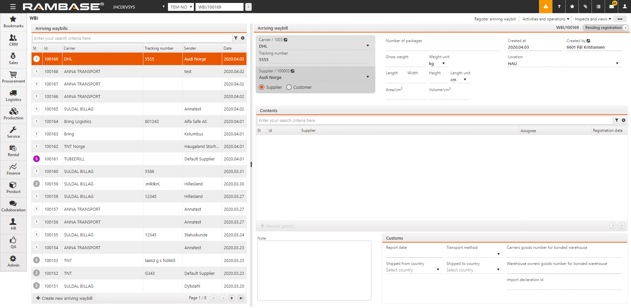
Task: Open the Location HAU dropdown
Action: click(x=617, y=63)
